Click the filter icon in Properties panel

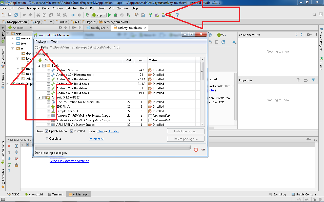313,80
